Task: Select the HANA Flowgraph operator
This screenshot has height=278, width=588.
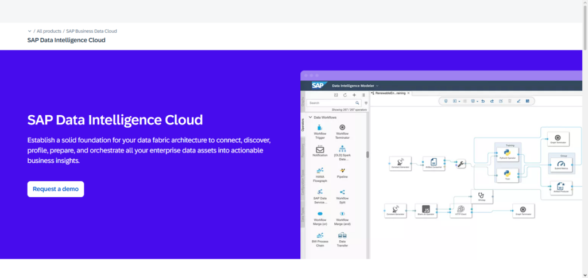Action: (320, 175)
